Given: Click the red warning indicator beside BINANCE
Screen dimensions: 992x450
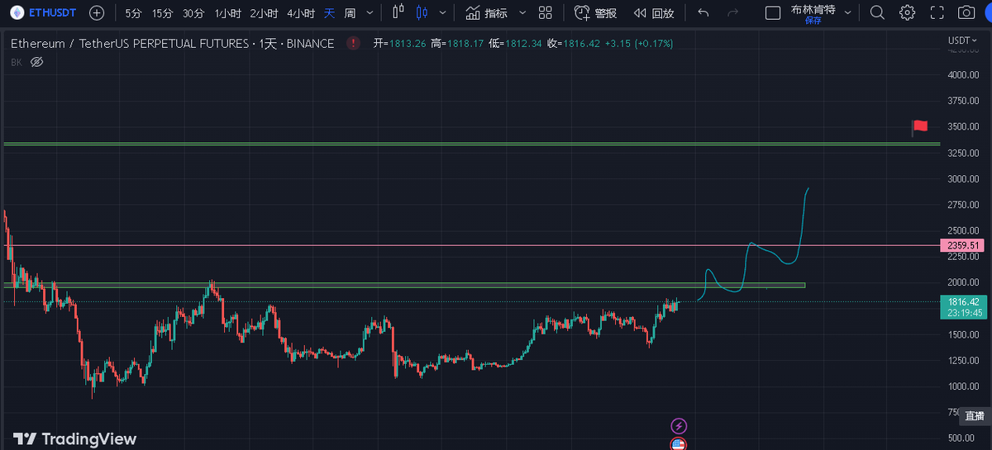Looking at the screenshot, I should pyautogui.click(x=354, y=43).
